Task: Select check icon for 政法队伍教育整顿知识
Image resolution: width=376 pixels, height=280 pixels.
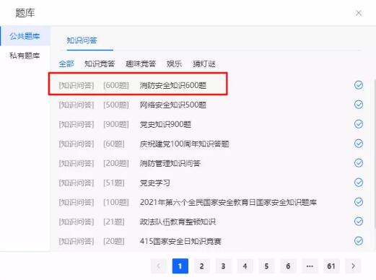Action: click(359, 222)
